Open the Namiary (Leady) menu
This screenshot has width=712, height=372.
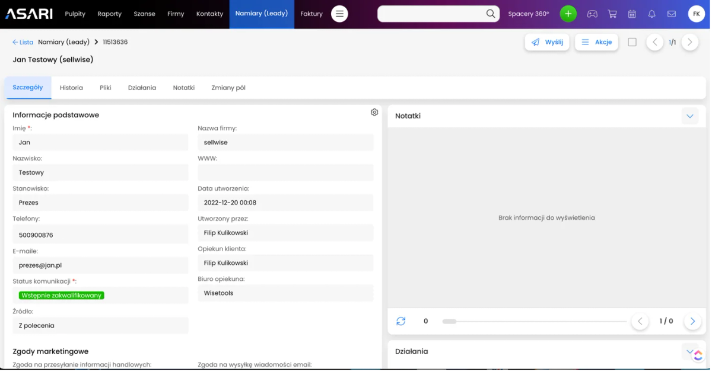pos(262,14)
